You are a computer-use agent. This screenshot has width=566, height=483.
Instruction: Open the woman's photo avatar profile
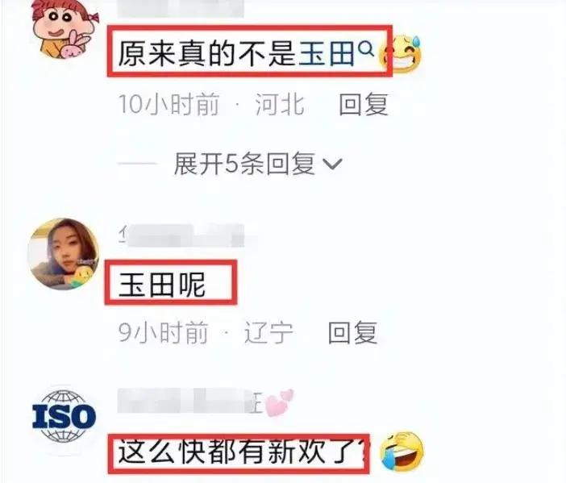pos(64,254)
